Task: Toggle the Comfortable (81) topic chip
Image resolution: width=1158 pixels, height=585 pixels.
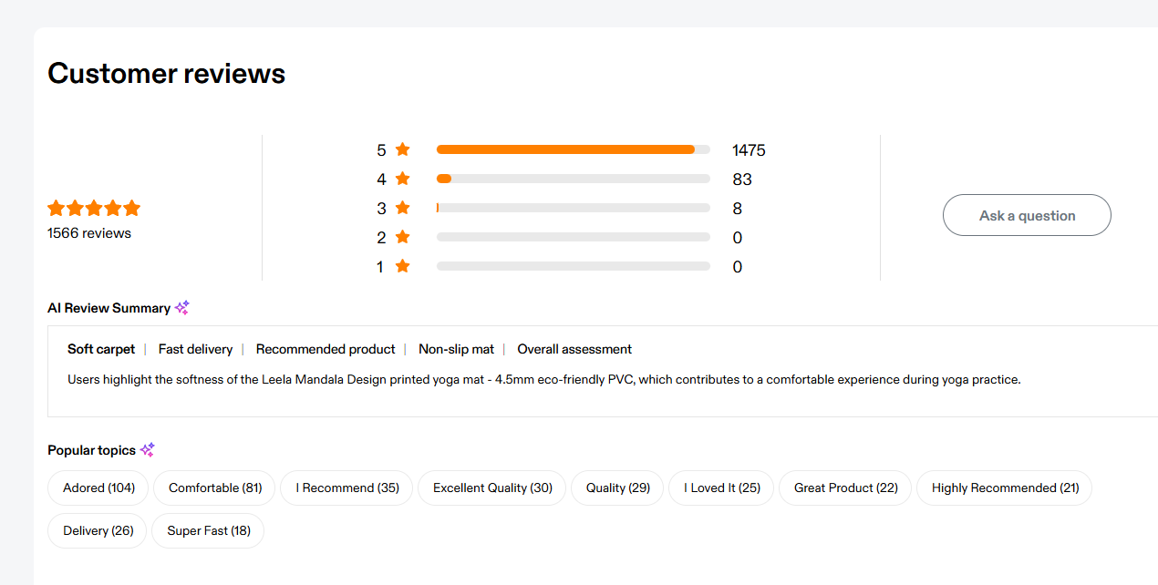Action: [215, 487]
